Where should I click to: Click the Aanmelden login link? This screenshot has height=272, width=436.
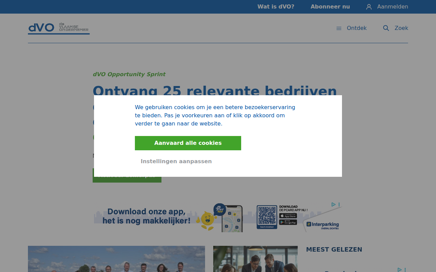pyautogui.click(x=392, y=7)
